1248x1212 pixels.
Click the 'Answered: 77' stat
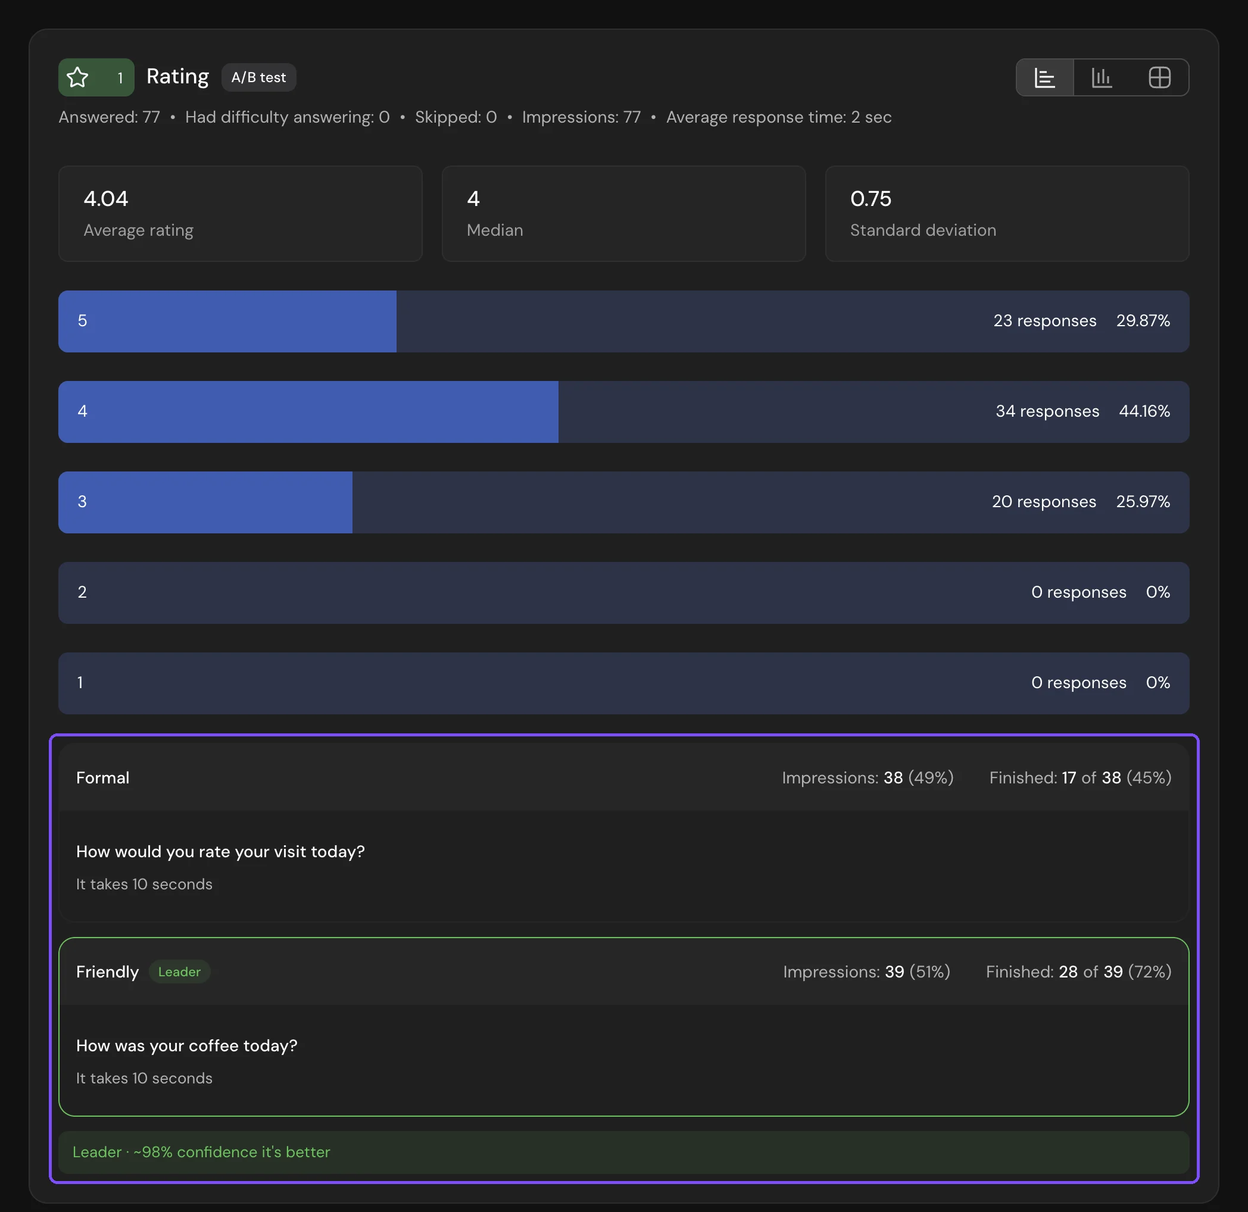click(x=109, y=117)
